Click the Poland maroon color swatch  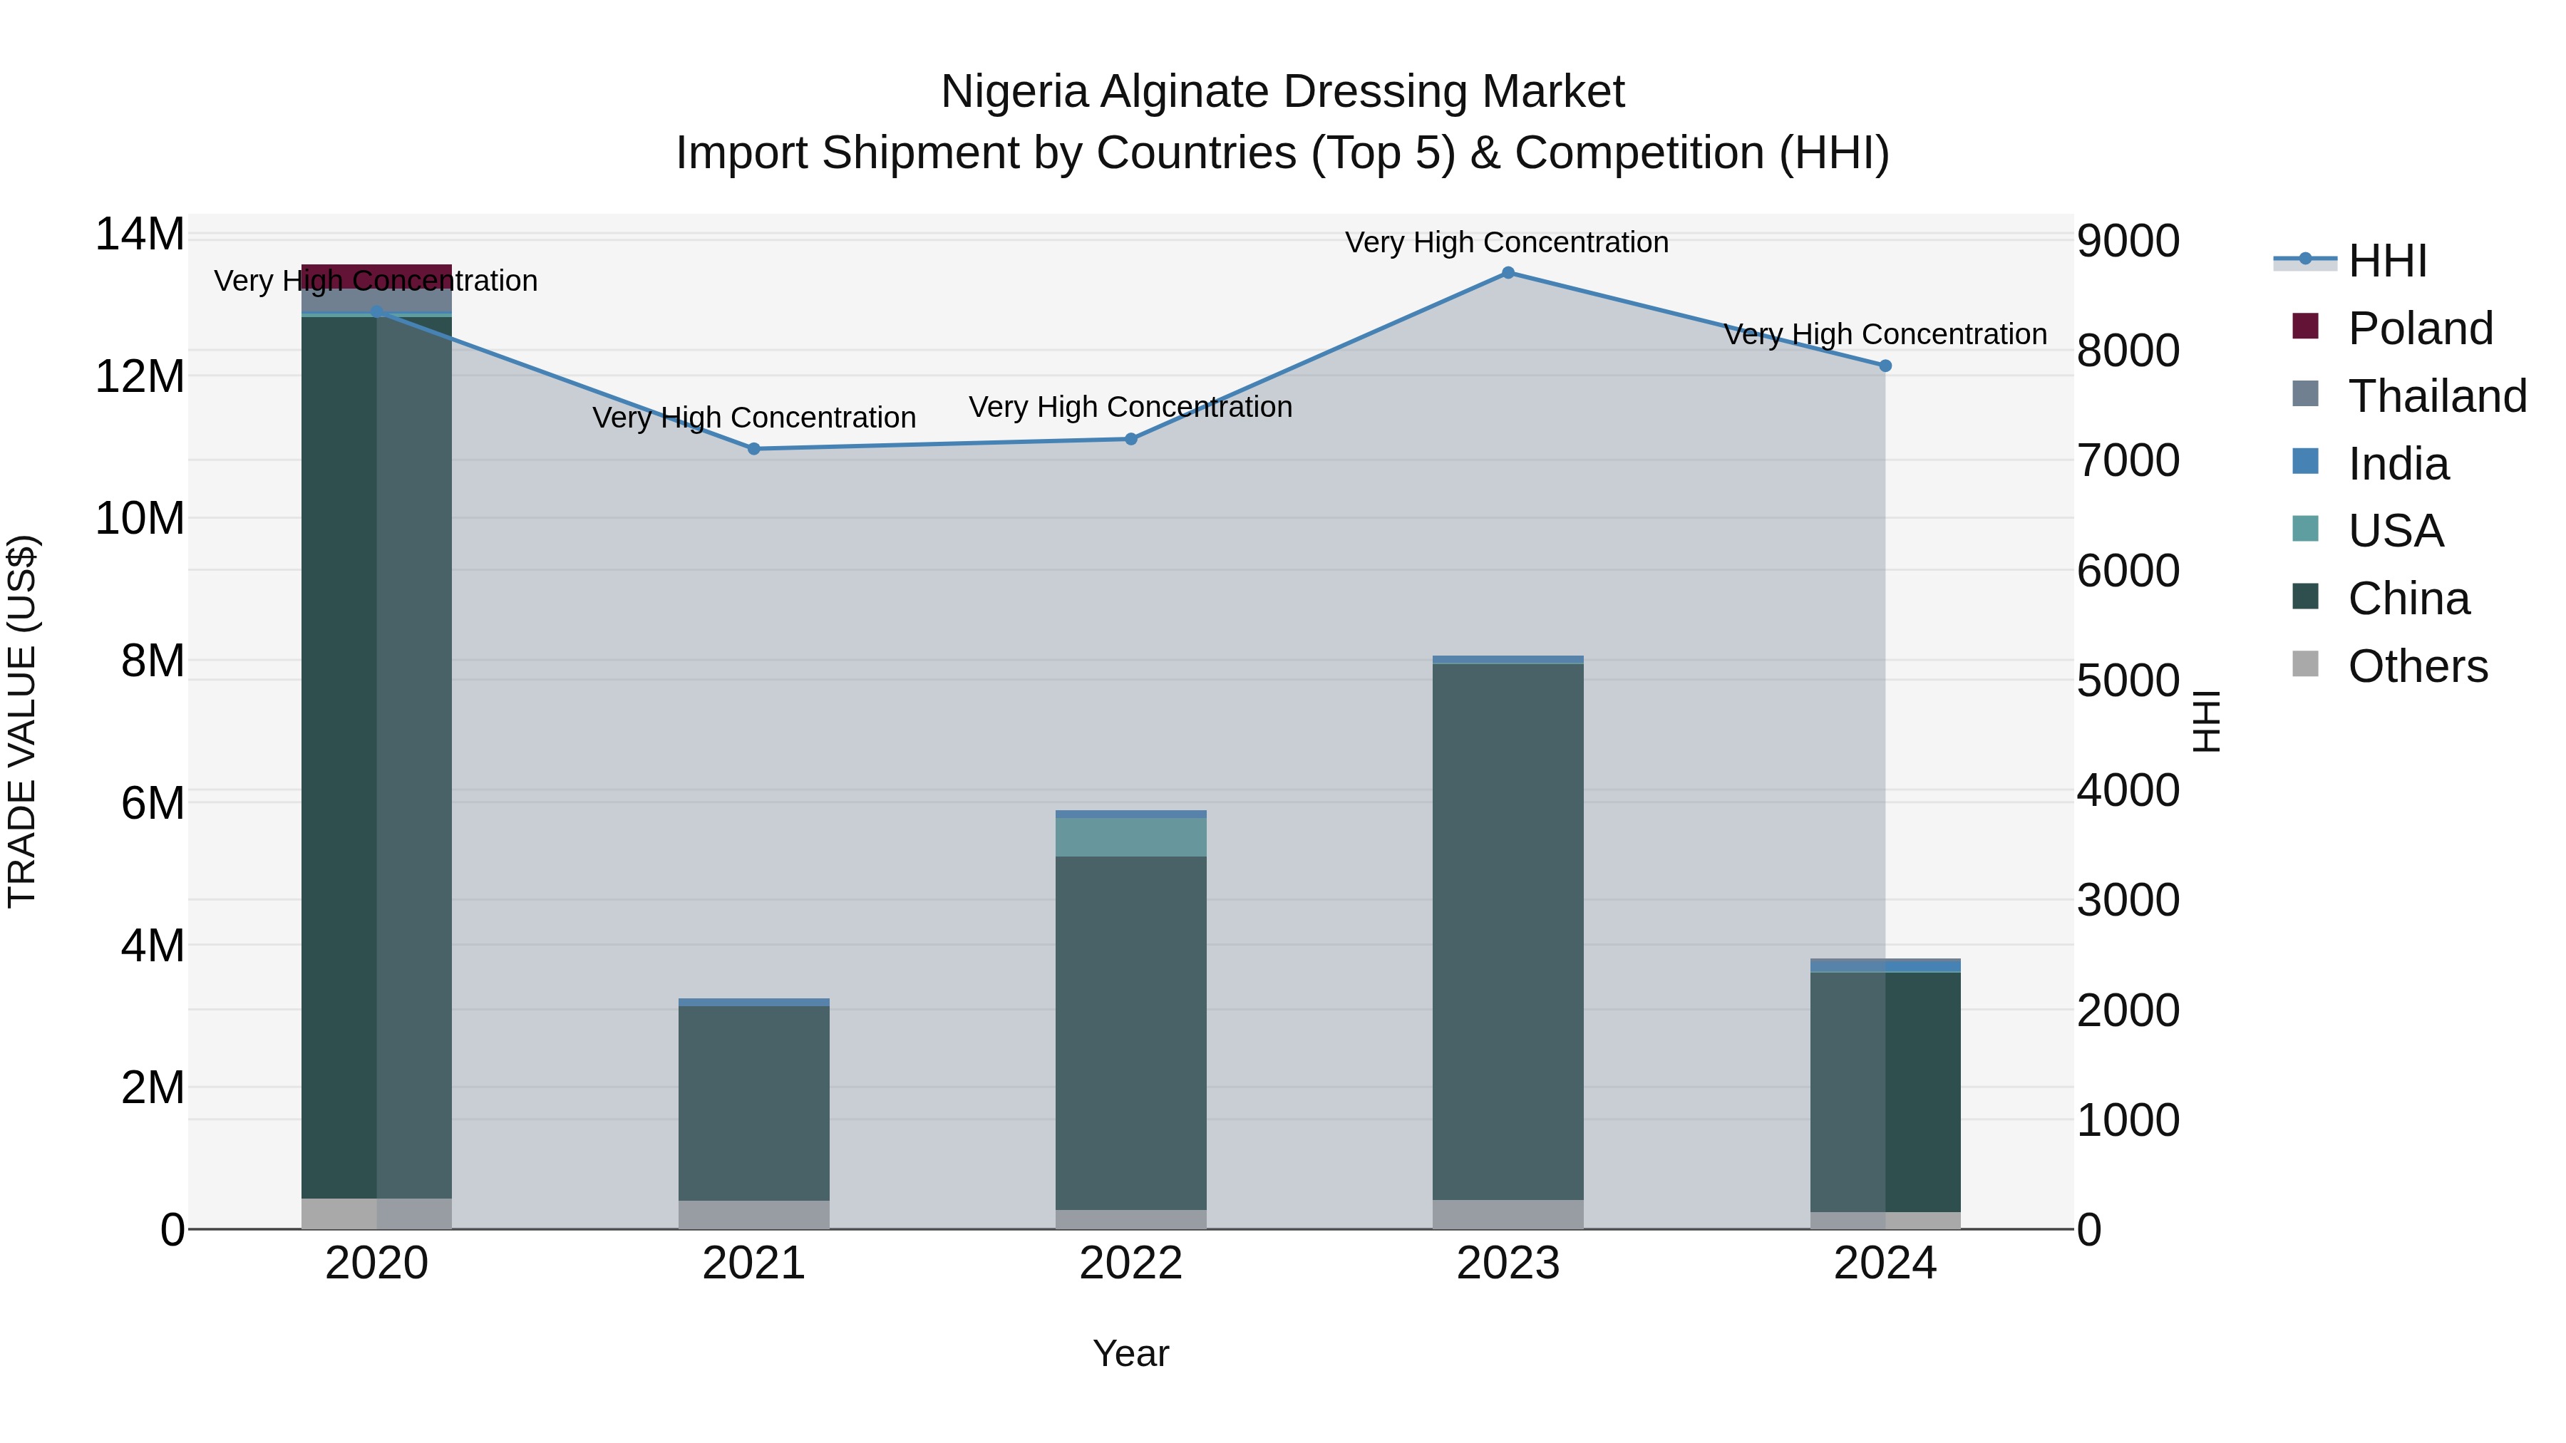[2305, 326]
